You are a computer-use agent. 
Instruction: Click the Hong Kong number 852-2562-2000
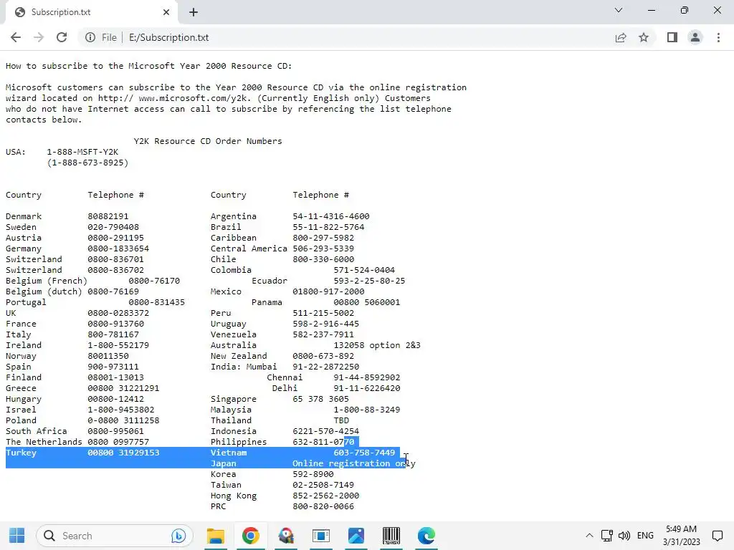(326, 496)
